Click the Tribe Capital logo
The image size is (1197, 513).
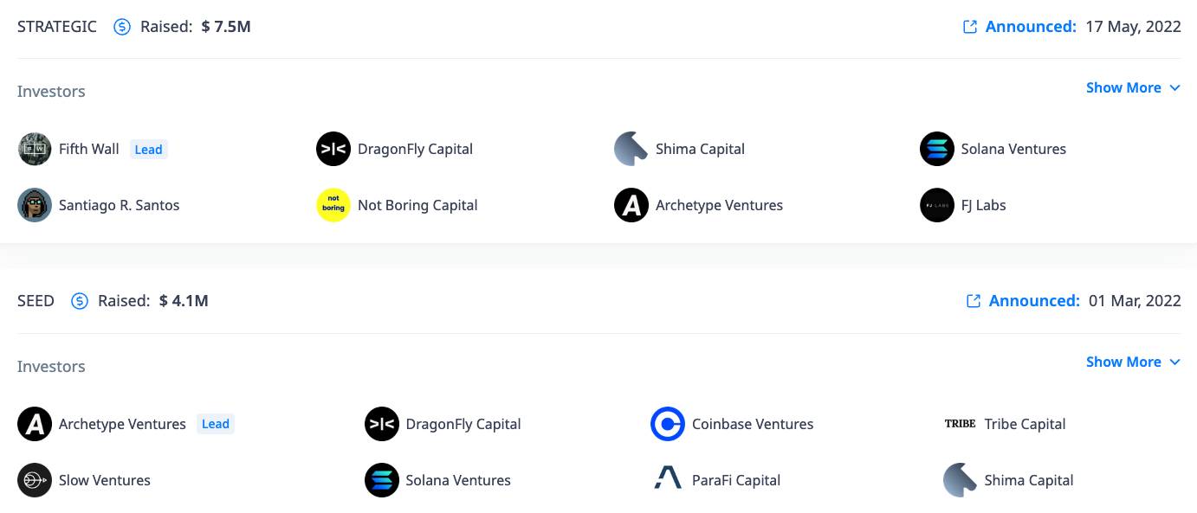click(x=960, y=424)
